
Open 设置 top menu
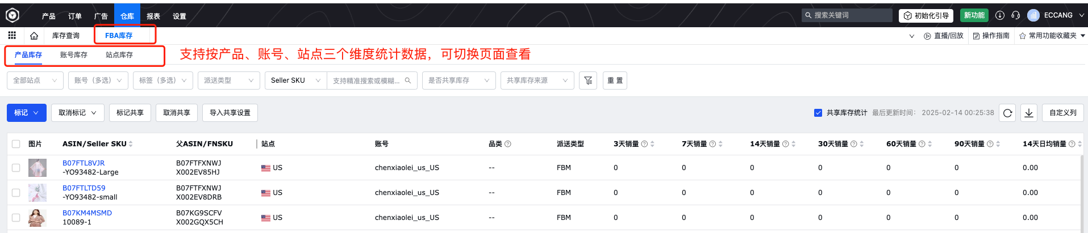[x=180, y=16]
